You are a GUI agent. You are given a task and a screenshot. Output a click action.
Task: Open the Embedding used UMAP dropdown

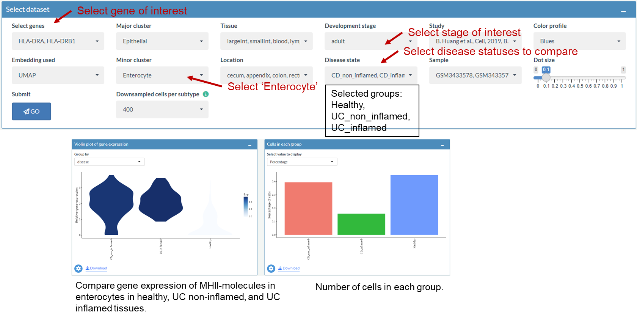[58, 75]
